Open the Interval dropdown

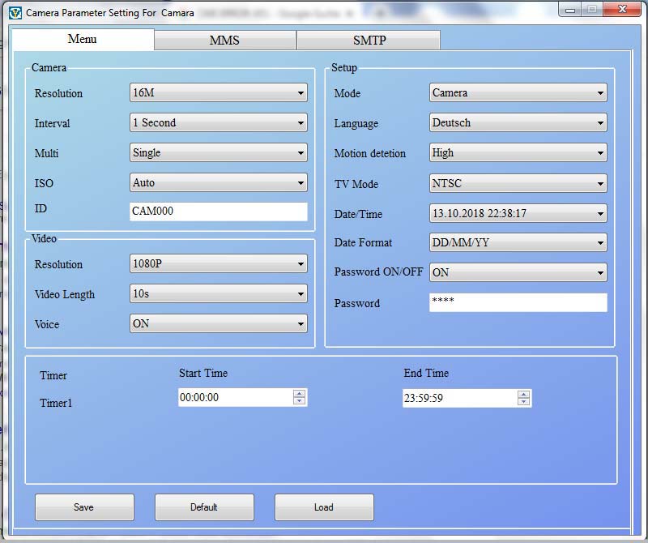(219, 123)
